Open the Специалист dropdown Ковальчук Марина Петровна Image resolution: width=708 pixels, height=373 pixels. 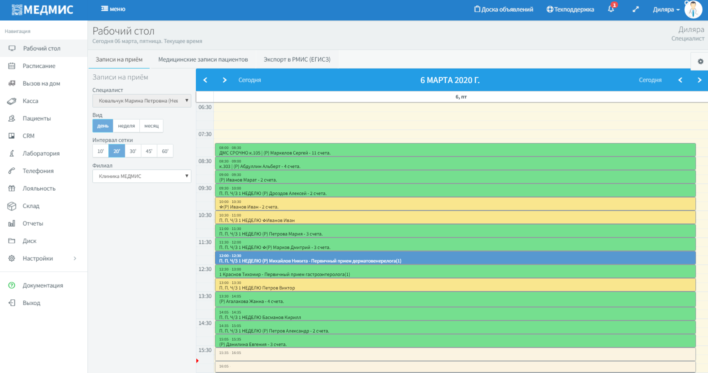[x=142, y=100]
